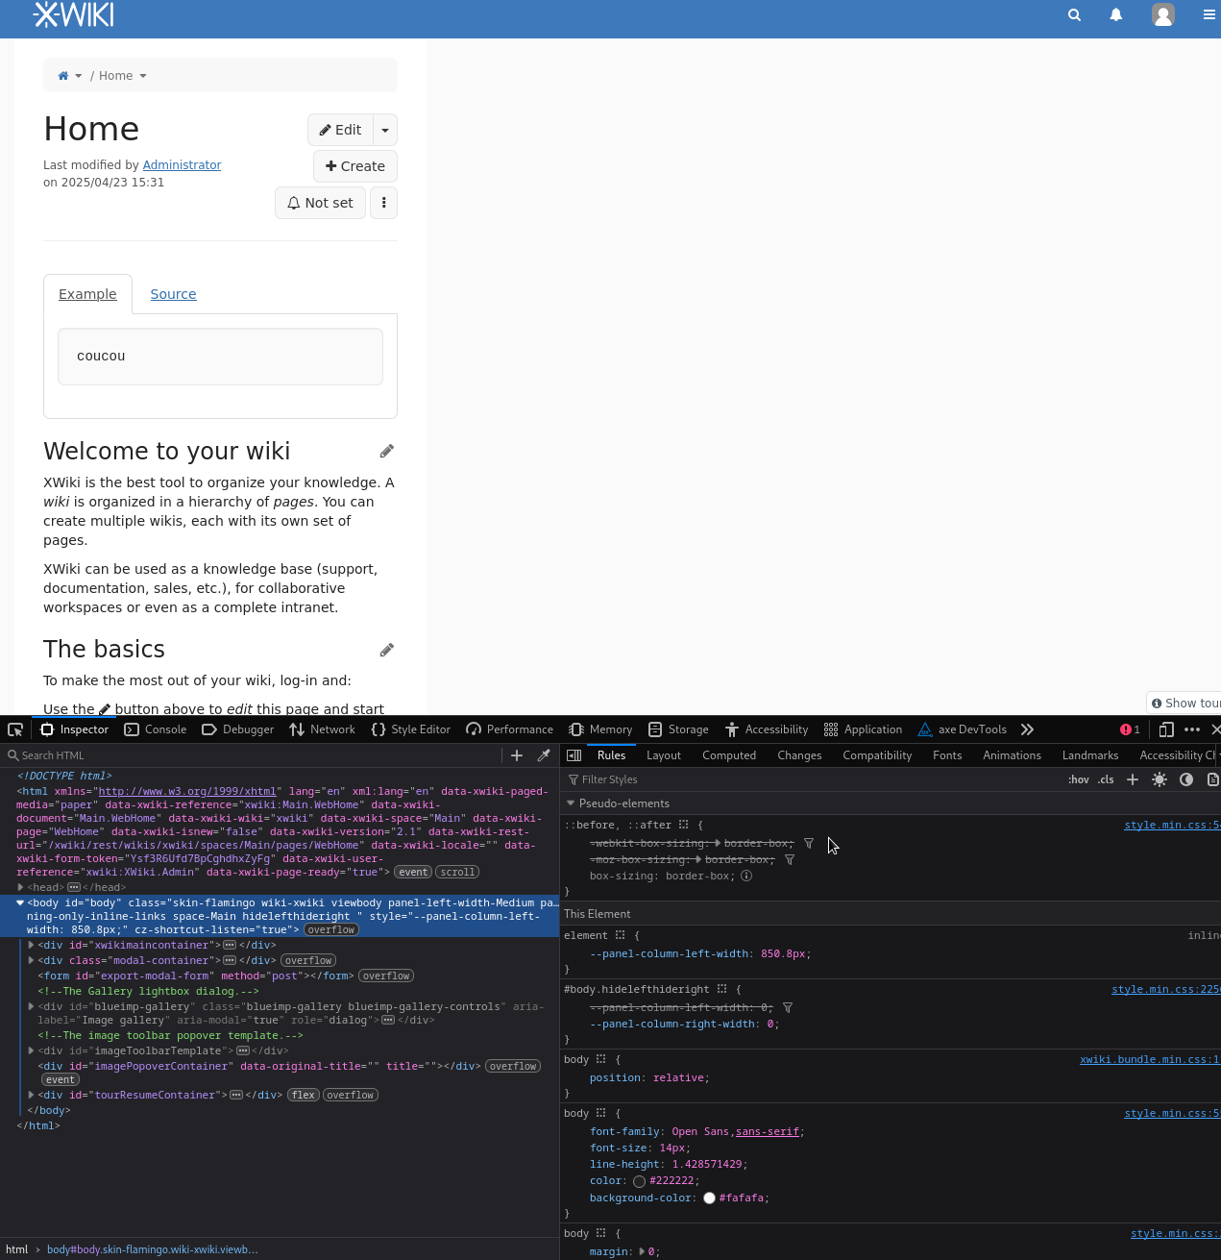Toggle light color scheme simulation
This screenshot has height=1260, width=1221.
[1160, 779]
